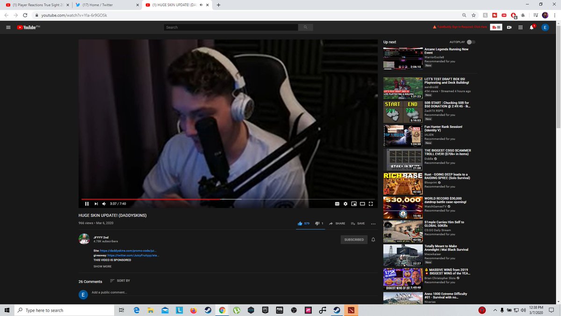Open the Chrome zoom magnifier icon

[464, 15]
